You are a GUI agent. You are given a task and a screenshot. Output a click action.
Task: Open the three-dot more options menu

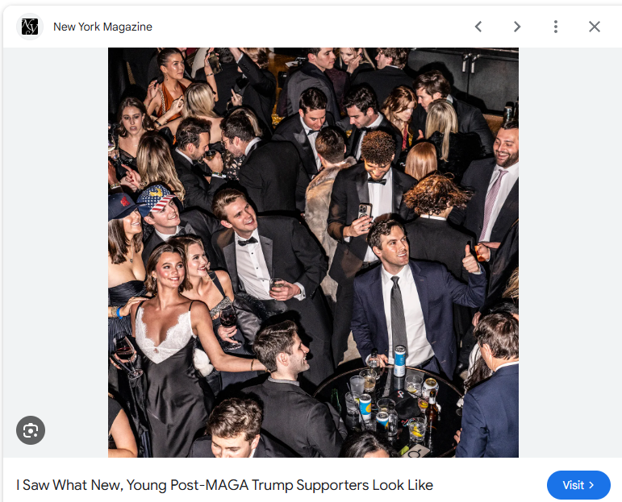(556, 27)
